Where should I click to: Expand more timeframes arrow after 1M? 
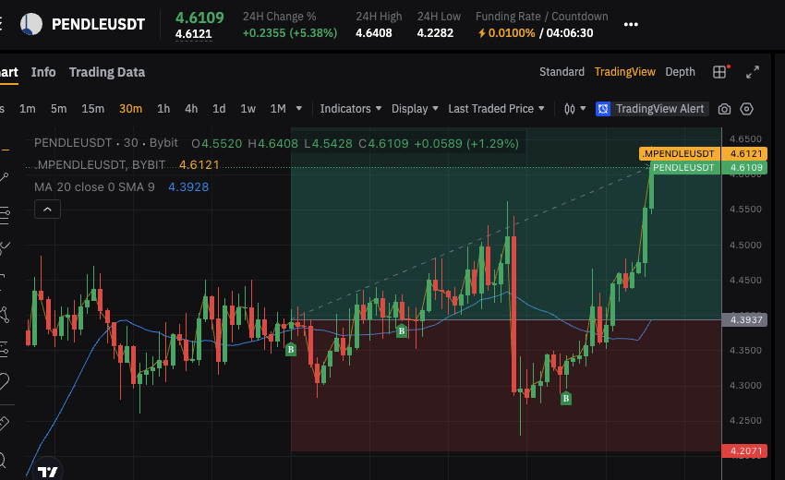[x=299, y=109]
